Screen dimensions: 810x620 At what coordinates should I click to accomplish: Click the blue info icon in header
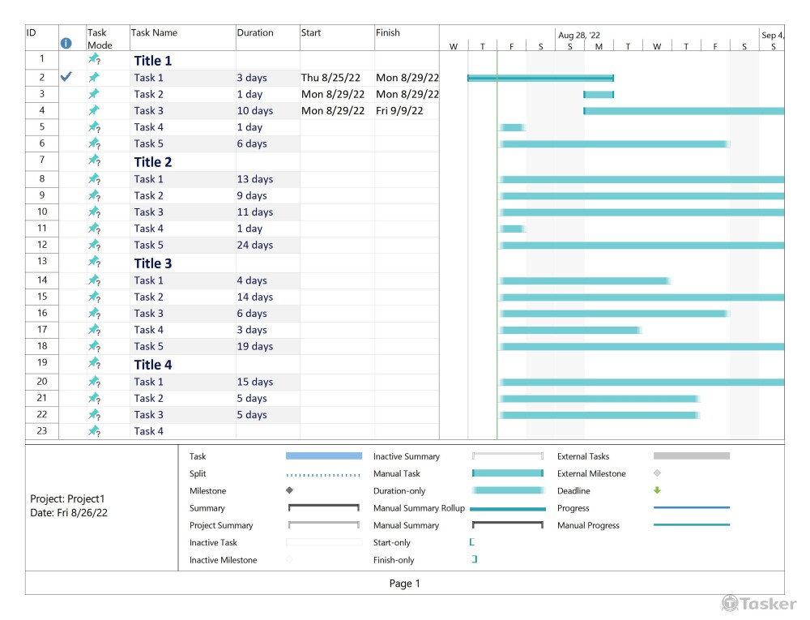click(66, 44)
